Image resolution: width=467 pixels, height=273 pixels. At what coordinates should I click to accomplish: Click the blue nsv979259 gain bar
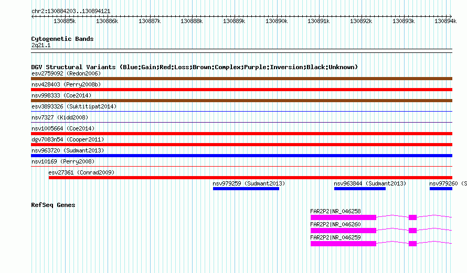(x=246, y=189)
